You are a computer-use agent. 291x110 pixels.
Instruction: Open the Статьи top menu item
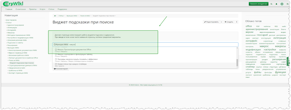pos(52,9)
